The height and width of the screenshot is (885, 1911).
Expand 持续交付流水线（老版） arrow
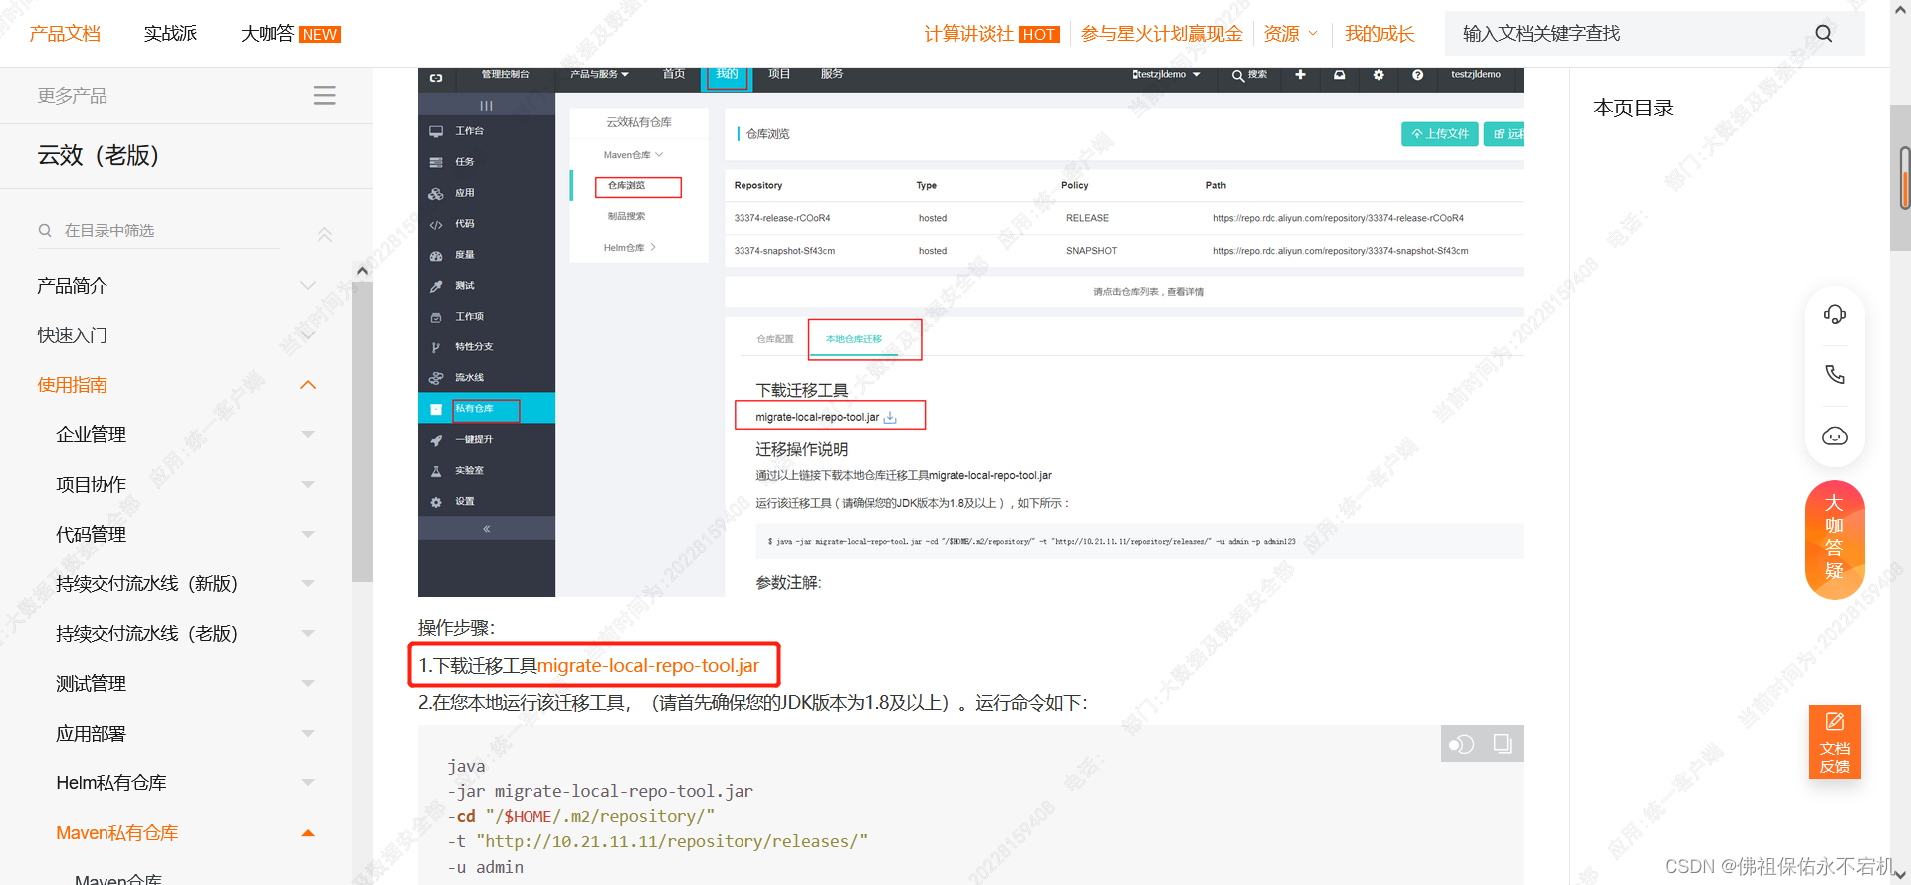point(308,634)
